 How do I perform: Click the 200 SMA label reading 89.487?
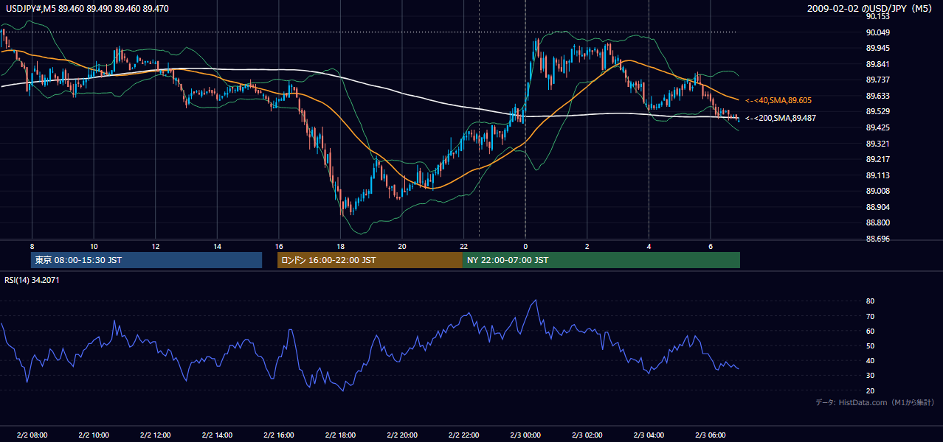pyautogui.click(x=782, y=118)
